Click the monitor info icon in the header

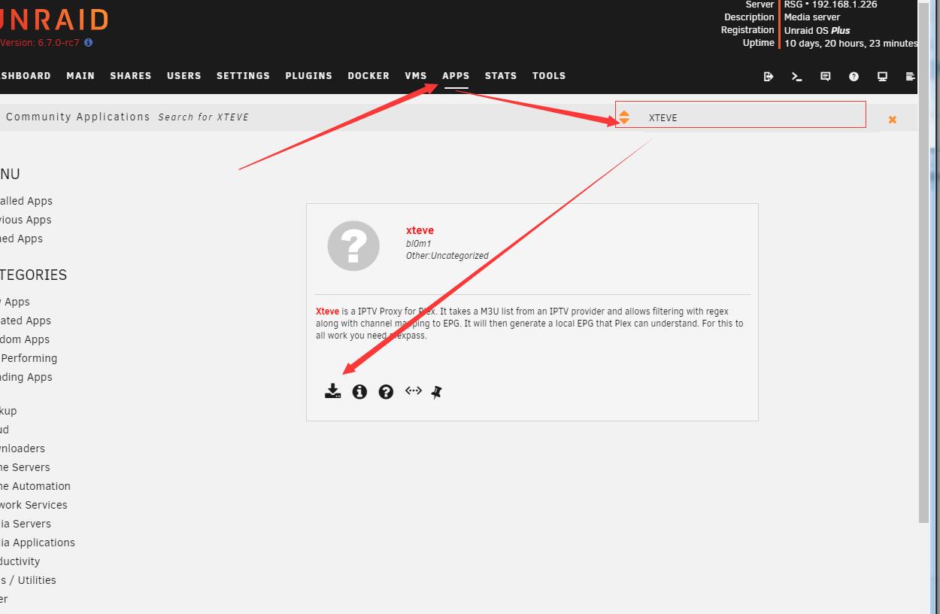(x=882, y=76)
